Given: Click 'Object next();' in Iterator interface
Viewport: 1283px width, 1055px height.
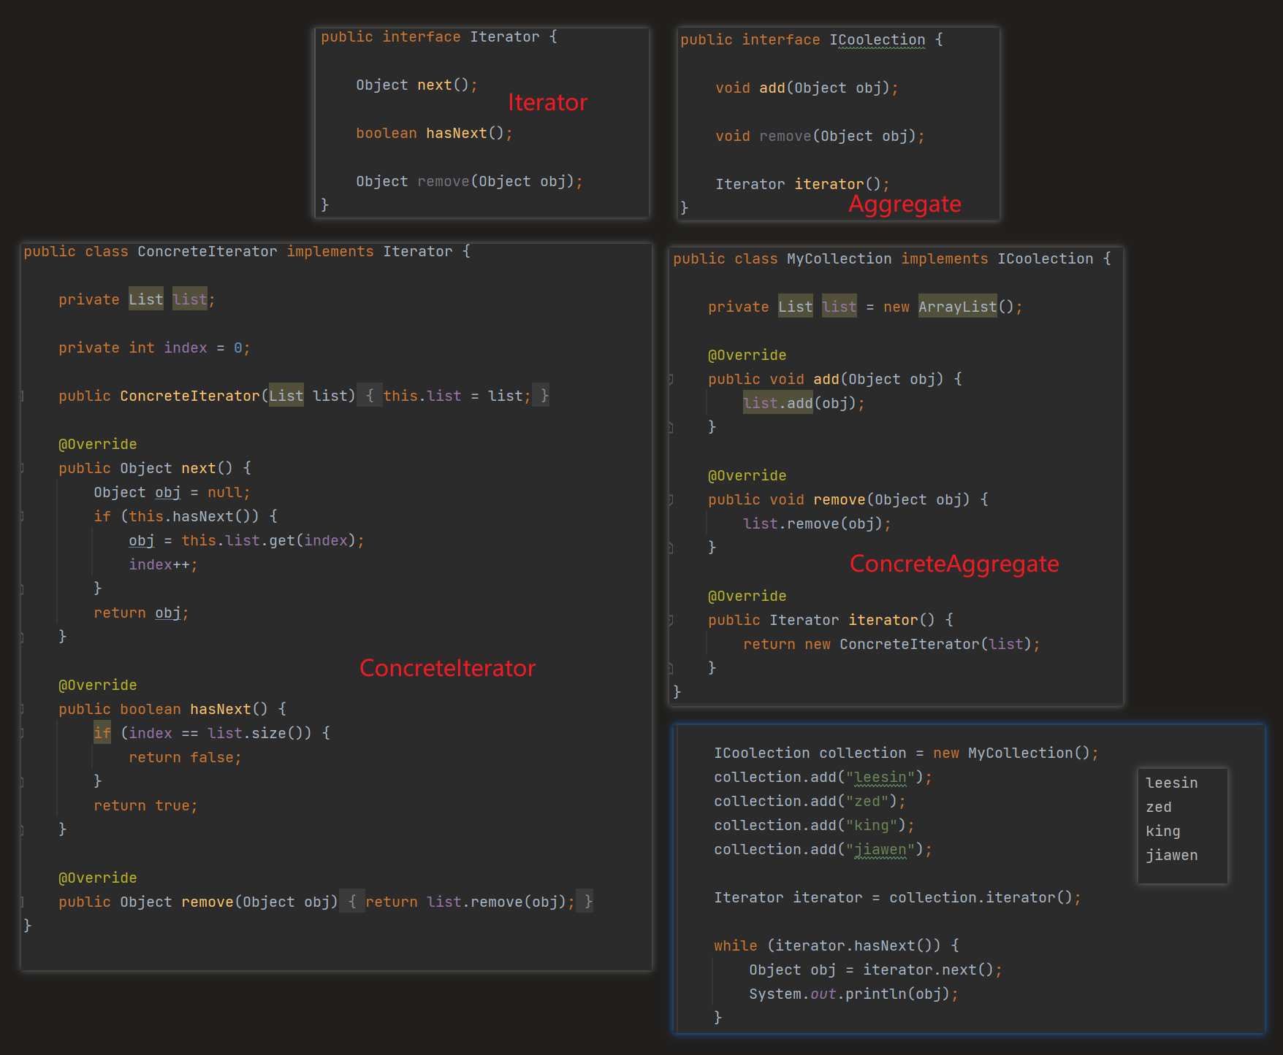Looking at the screenshot, I should (416, 85).
